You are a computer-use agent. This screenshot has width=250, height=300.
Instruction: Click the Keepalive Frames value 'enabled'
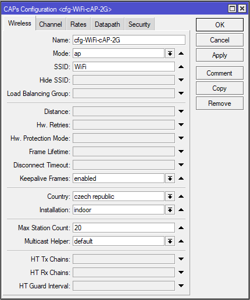[85, 178]
